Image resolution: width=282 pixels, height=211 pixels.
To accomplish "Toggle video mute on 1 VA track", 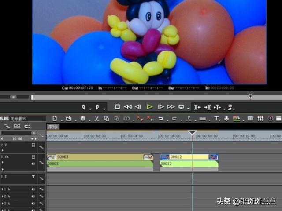I will click(x=33, y=157).
